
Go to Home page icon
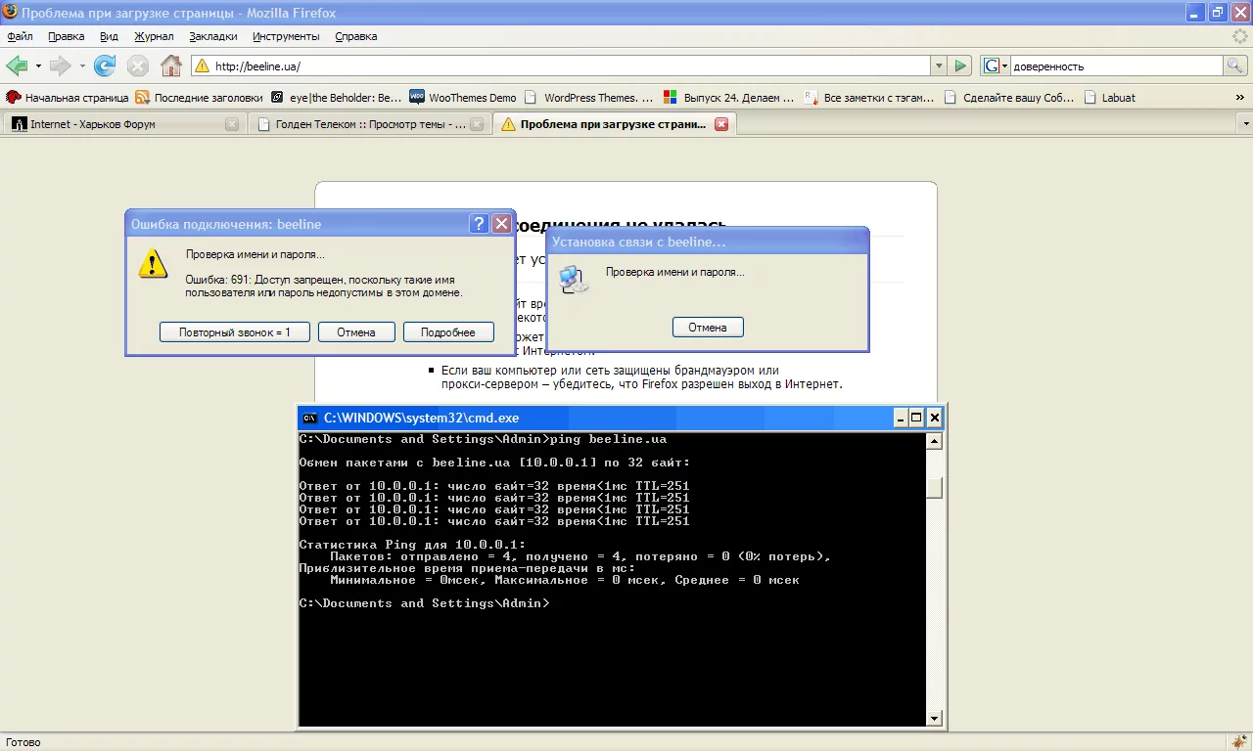[x=171, y=66]
